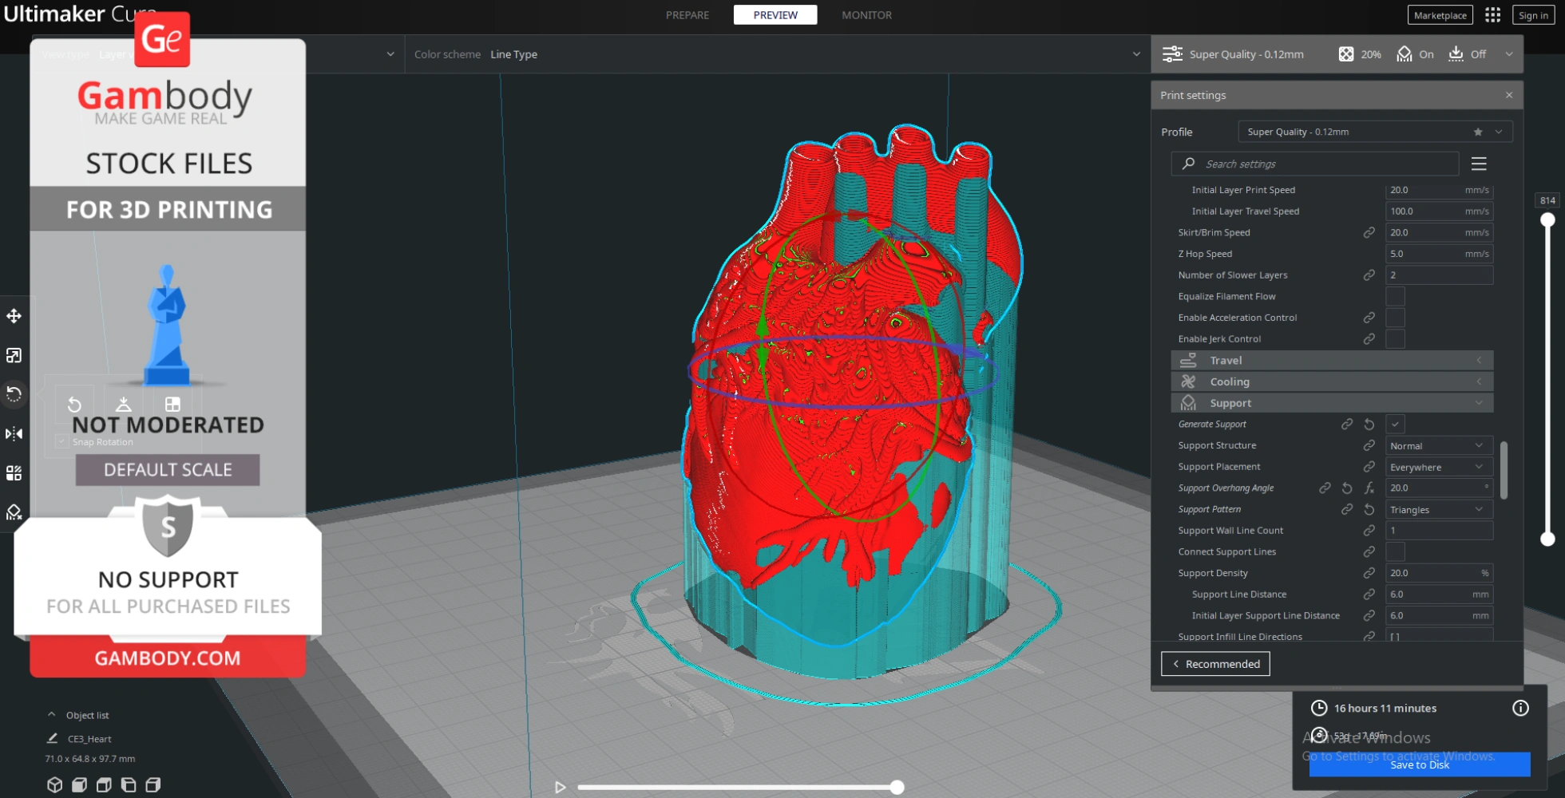Play the layer simulation
Image resolution: width=1565 pixels, height=798 pixels.
click(560, 787)
